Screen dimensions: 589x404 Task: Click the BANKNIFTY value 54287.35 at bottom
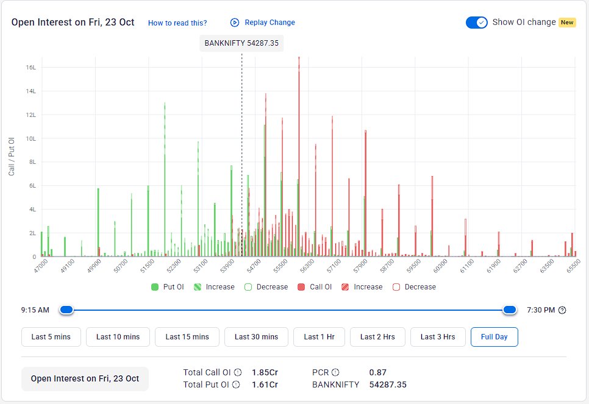click(x=388, y=385)
